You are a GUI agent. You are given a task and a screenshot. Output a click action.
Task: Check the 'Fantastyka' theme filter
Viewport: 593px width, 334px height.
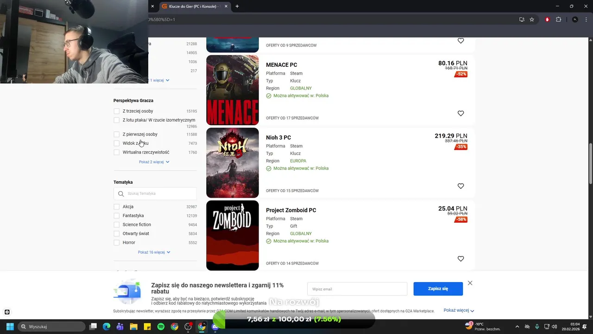coord(117,216)
